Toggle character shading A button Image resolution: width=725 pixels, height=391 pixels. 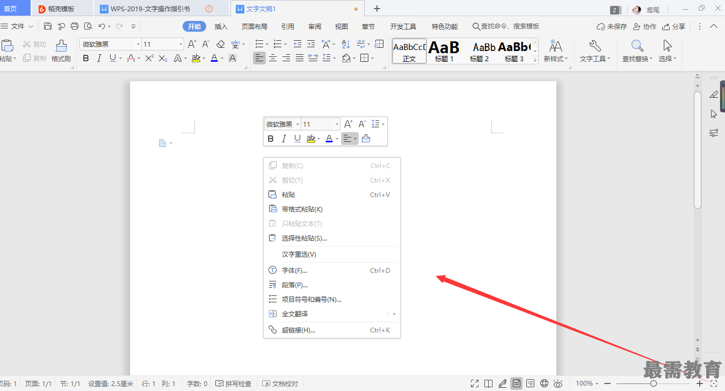coord(233,58)
